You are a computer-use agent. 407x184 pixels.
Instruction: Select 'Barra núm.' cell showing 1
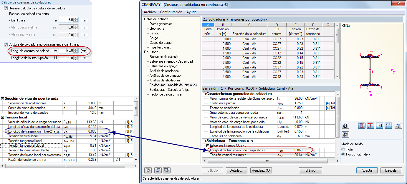tap(208, 39)
